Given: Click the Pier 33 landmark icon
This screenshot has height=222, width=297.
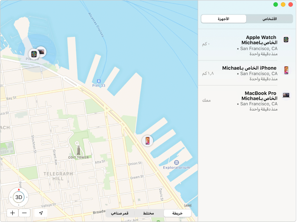Looking at the screenshot, I should [x=99, y=81].
